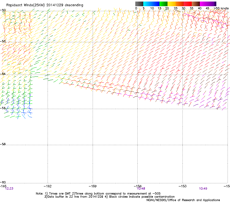Click the '-153' longitude axis label
The height and width of the screenshot is (202, 230).
tap(183, 186)
